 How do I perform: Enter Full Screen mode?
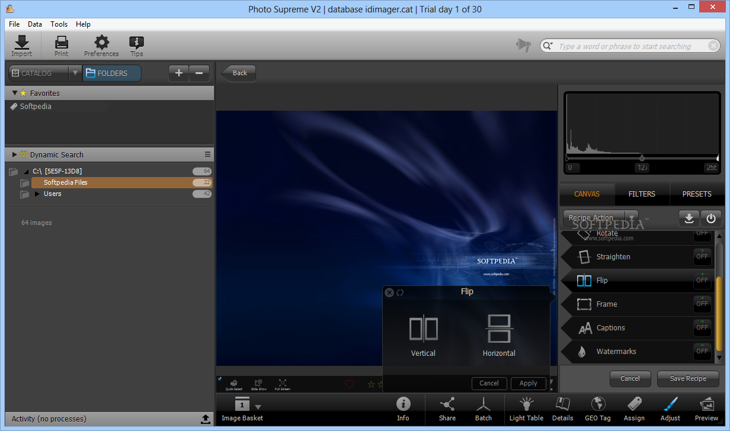tap(283, 385)
